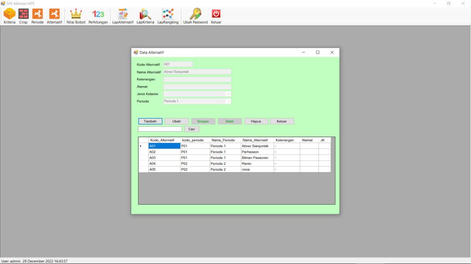Click the Simpan button
This screenshot has width=471, height=264.
[x=203, y=122]
